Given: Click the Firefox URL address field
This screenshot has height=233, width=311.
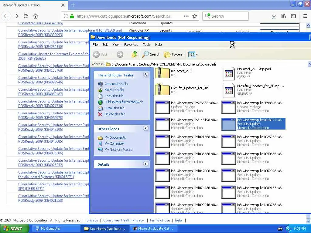Looking at the screenshot, I should click(124, 16).
